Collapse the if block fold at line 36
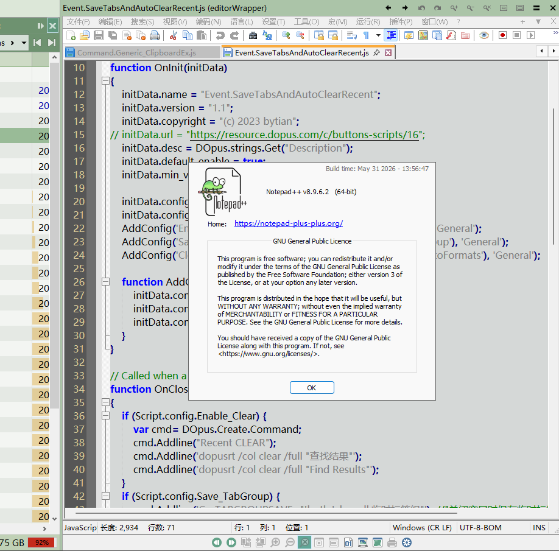Screen dimensions: 559x551 point(105,416)
